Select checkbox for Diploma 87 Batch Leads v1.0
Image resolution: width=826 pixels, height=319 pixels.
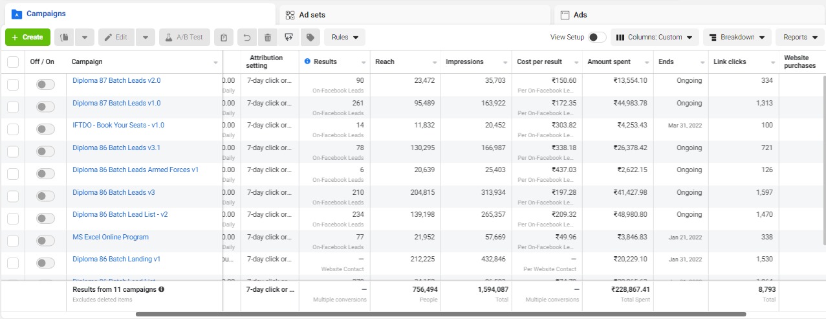(x=13, y=107)
